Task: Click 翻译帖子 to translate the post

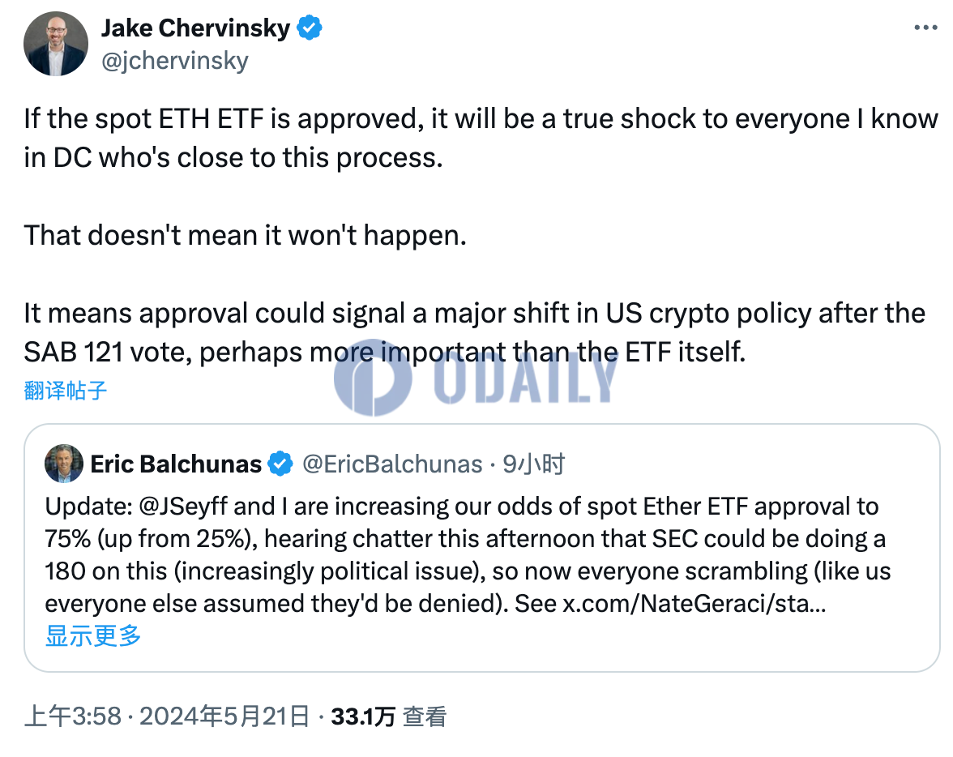Action: click(x=66, y=391)
